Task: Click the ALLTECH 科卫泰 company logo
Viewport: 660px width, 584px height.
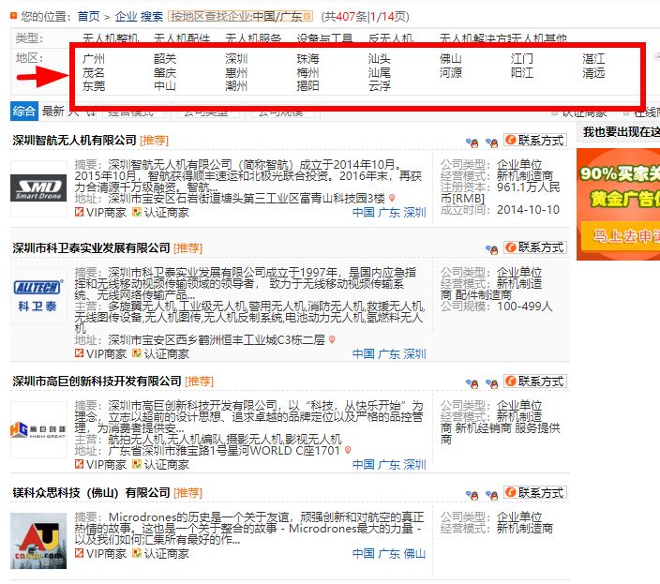Action: pyautogui.click(x=37, y=298)
